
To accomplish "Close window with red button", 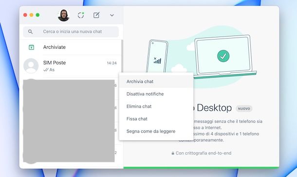I will coord(25,15).
